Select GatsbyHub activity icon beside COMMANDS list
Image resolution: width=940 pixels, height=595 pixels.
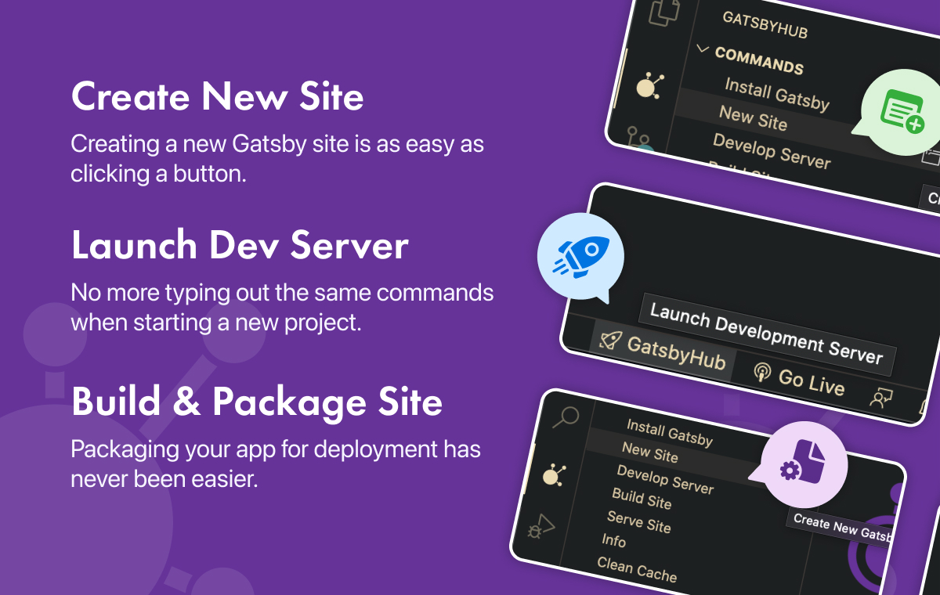pos(650,85)
